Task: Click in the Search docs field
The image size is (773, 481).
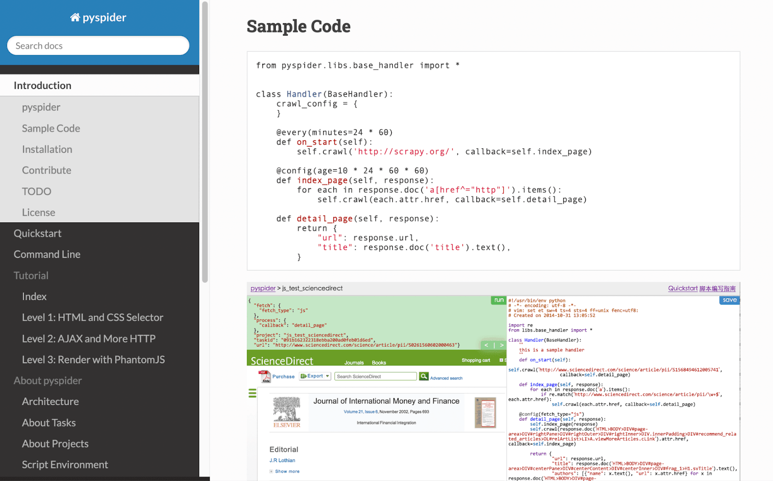Action: tap(98, 45)
